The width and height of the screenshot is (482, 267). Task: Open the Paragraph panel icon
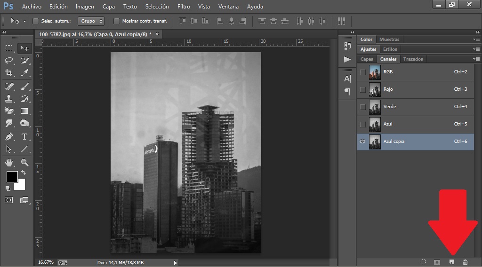(347, 92)
